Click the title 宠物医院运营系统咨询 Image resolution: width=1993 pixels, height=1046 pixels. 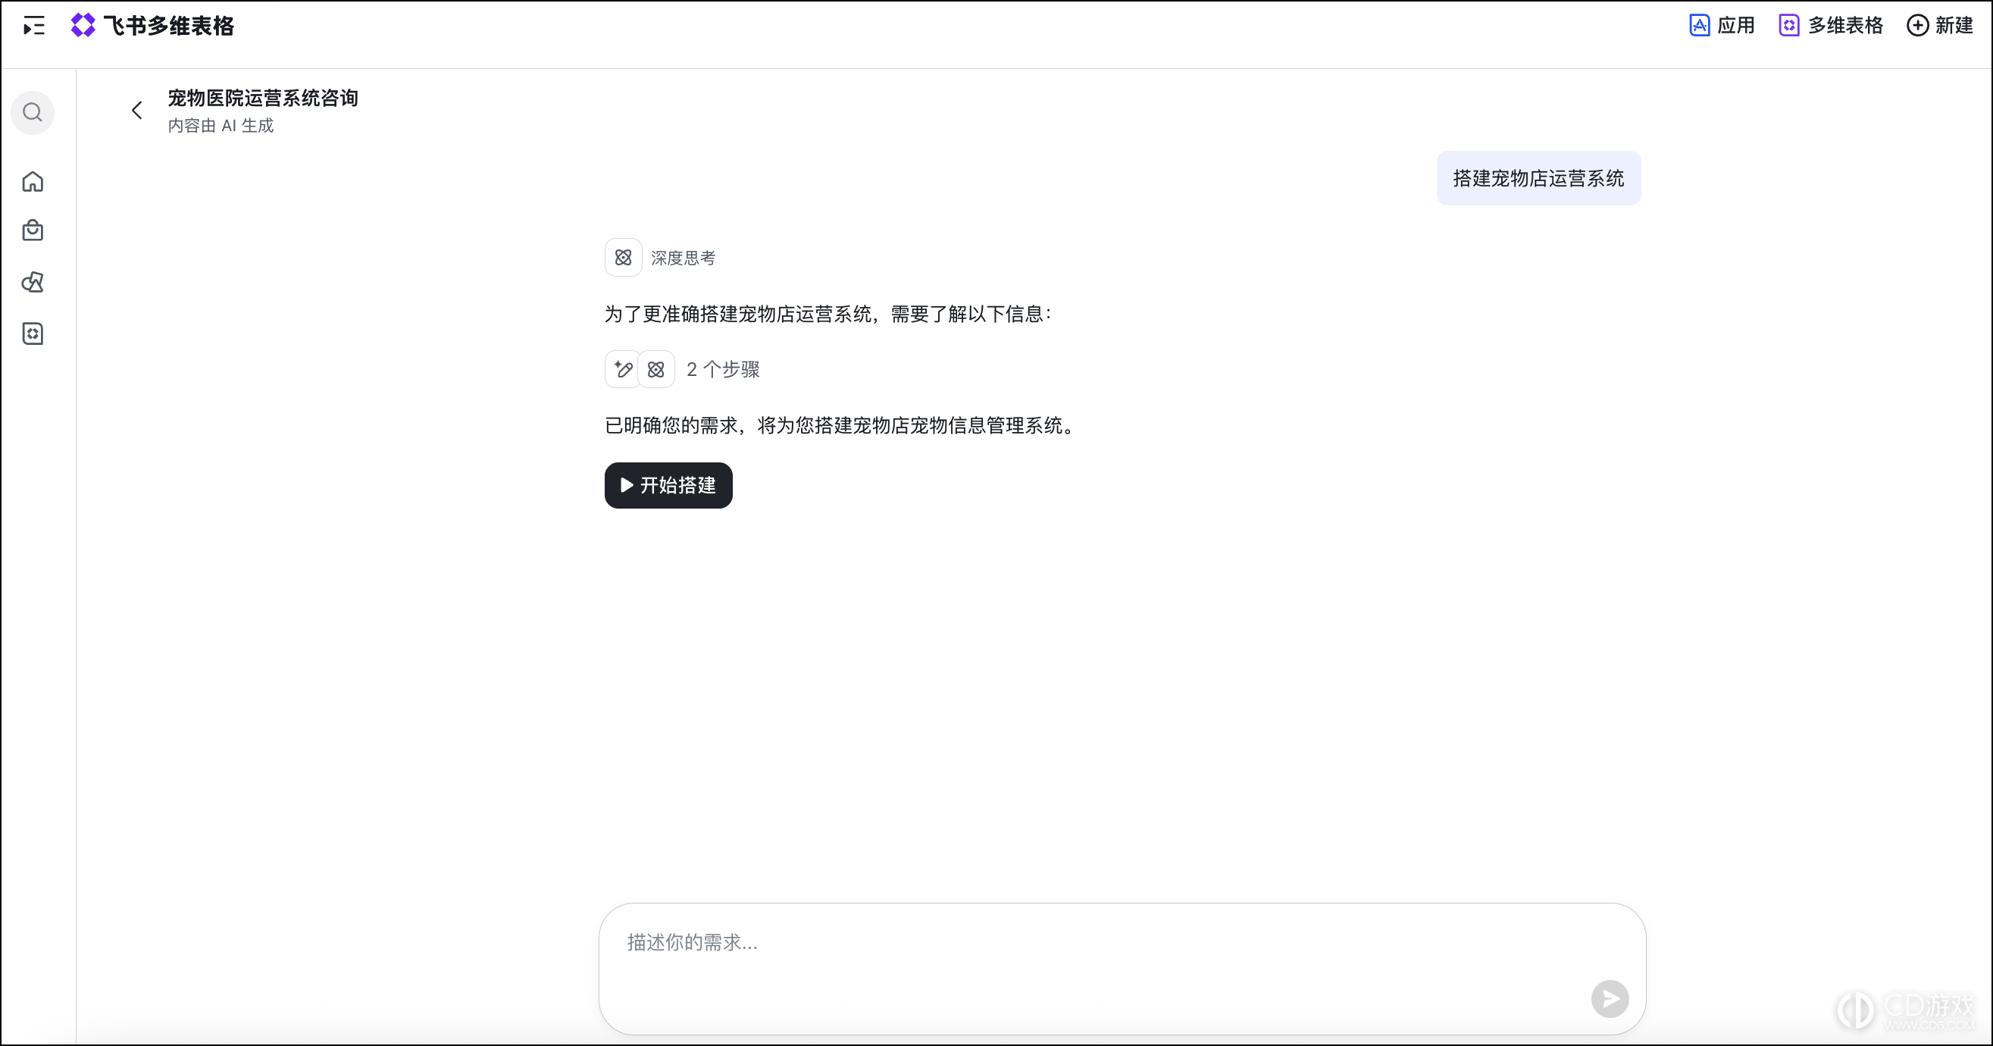(x=263, y=99)
